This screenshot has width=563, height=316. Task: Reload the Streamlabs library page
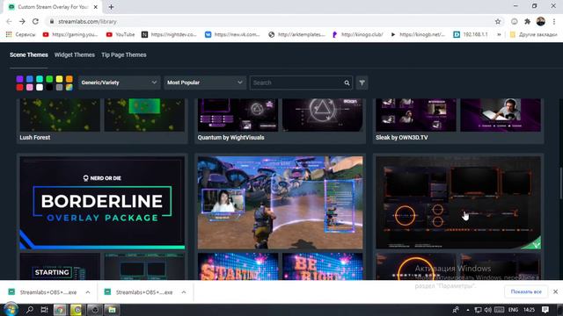[x=35, y=21]
